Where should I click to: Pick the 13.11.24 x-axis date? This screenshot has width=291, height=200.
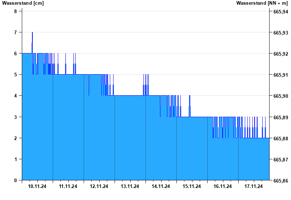pos(130,187)
